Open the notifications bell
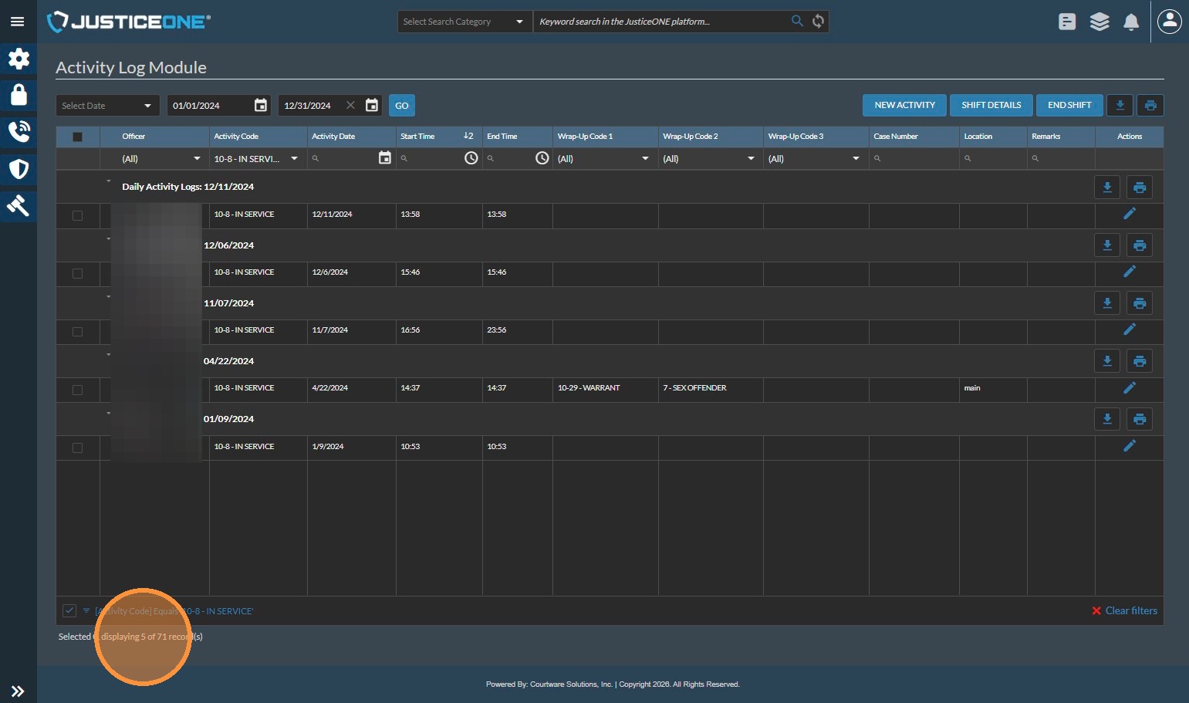 (x=1131, y=22)
